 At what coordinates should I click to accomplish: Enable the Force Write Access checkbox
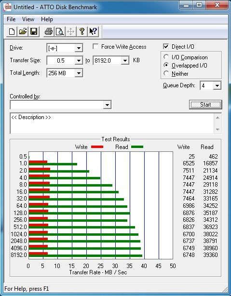tap(95, 46)
